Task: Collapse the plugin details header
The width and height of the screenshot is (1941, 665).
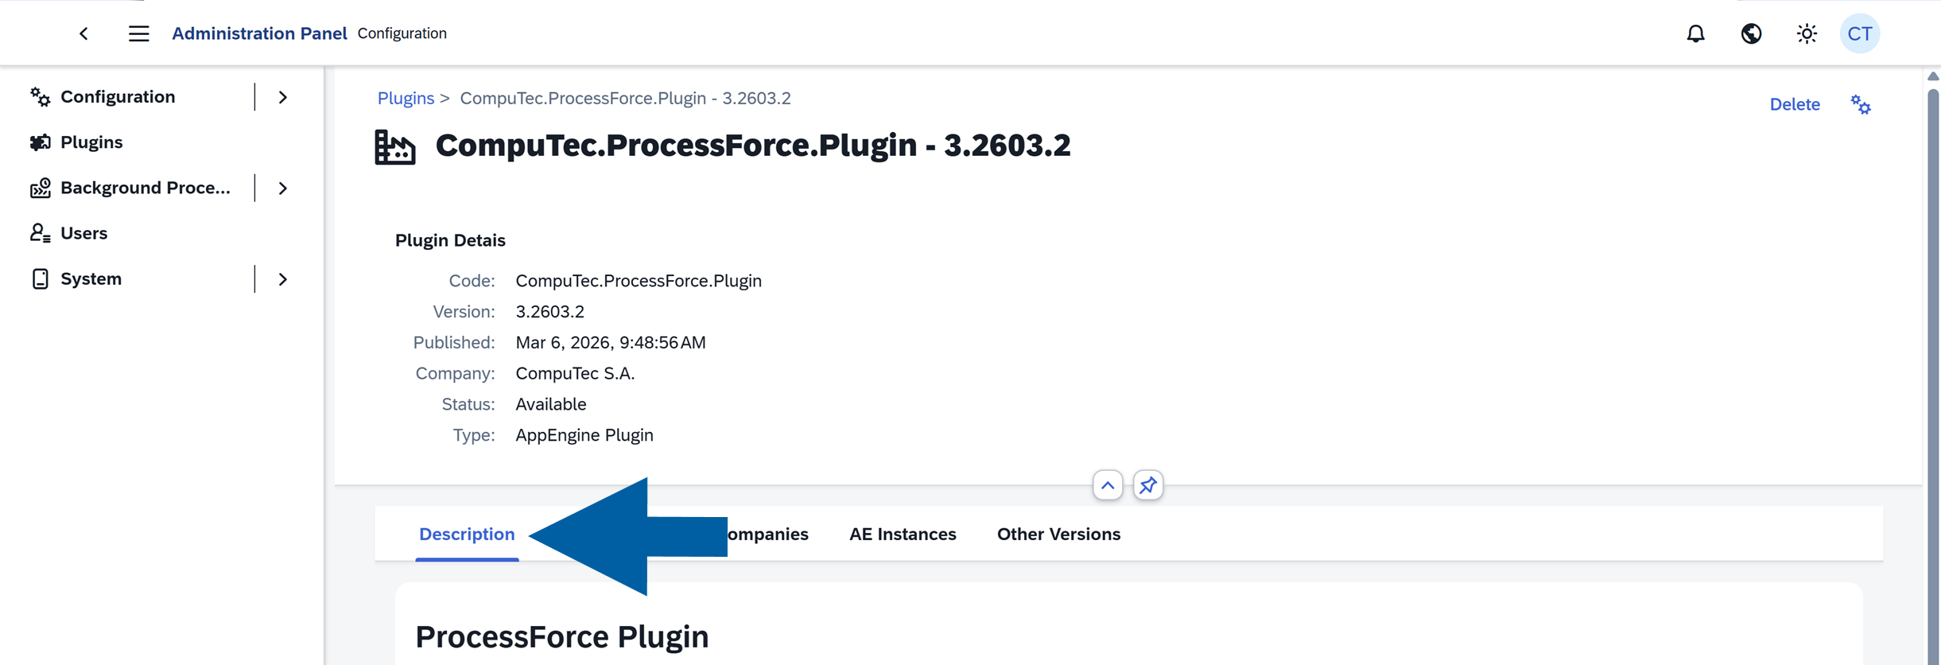Action: (1108, 485)
